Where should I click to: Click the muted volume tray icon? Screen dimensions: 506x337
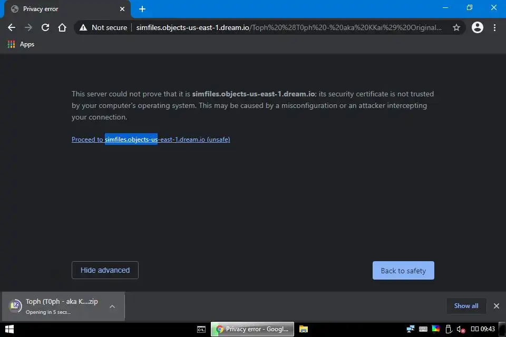461,329
